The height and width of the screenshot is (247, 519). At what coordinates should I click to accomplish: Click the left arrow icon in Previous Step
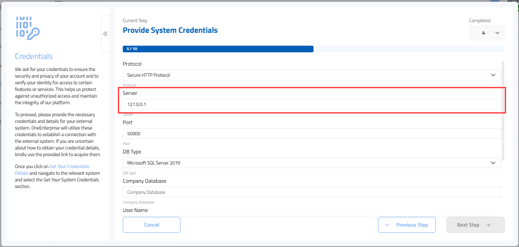[x=387, y=225]
